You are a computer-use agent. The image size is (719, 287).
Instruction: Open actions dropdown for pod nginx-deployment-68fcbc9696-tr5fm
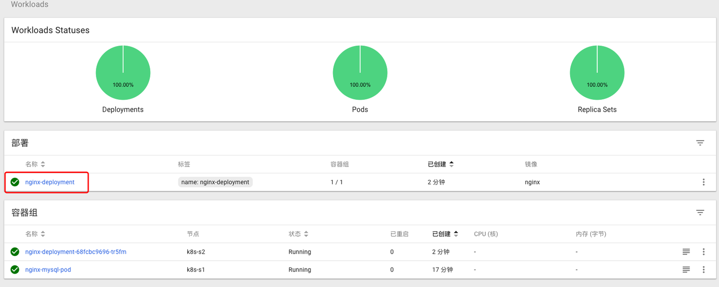(704, 252)
